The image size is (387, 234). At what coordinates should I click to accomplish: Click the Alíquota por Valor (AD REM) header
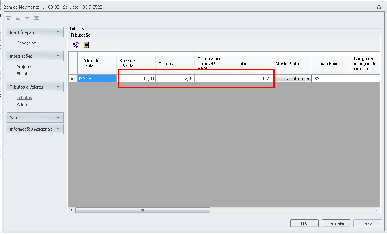[x=214, y=63]
